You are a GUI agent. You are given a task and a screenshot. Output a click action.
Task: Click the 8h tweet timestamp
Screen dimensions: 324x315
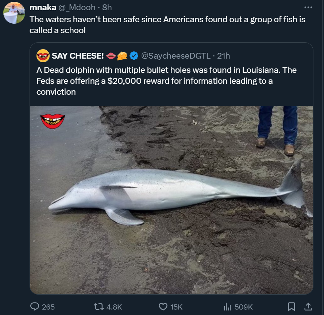tap(107, 8)
